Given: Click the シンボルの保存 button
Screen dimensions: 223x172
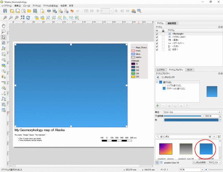Looking at the screenshot, I should click(x=199, y=163).
